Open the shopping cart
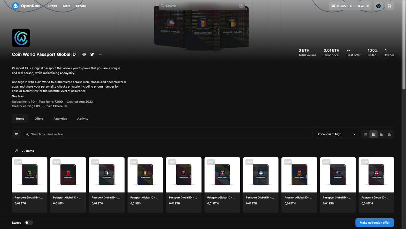Screen dimensions: 406x229 pos(389,6)
